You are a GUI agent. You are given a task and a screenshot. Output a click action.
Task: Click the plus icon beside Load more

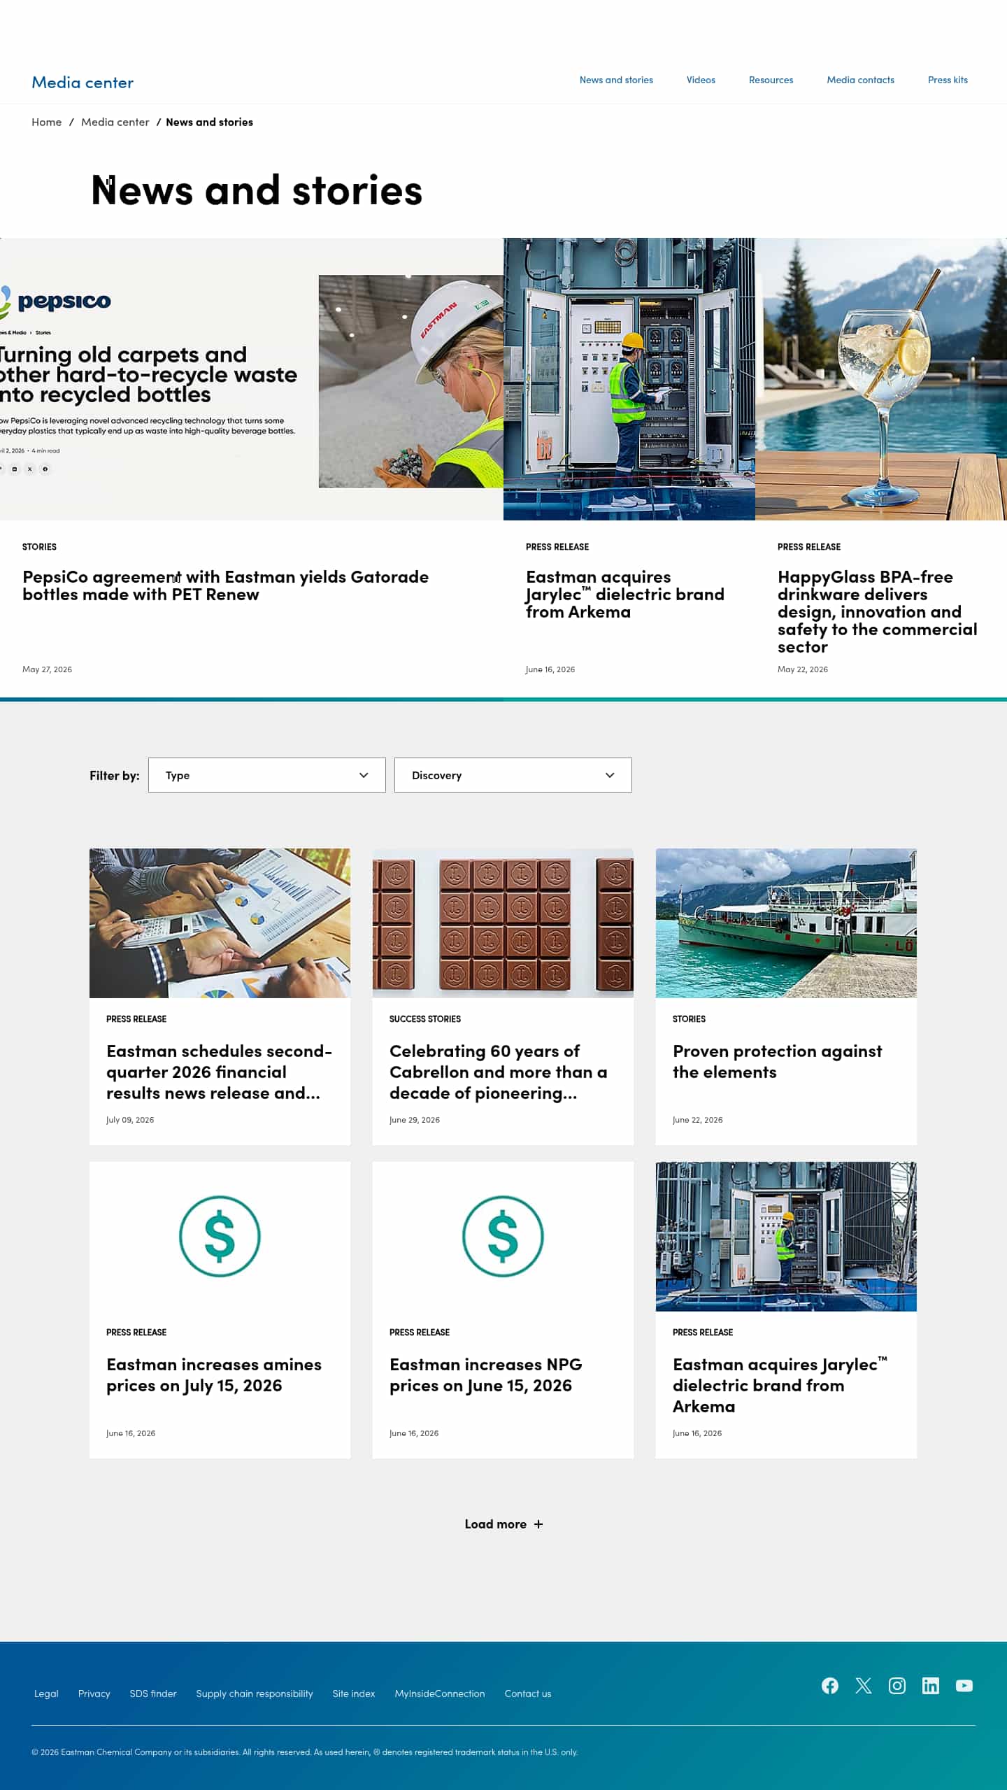[538, 1524]
